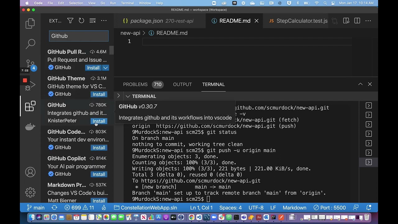Viewport: 398px width, 224px height.
Task: Click ConstellationWebApp.sln in status bar
Action: point(146,208)
